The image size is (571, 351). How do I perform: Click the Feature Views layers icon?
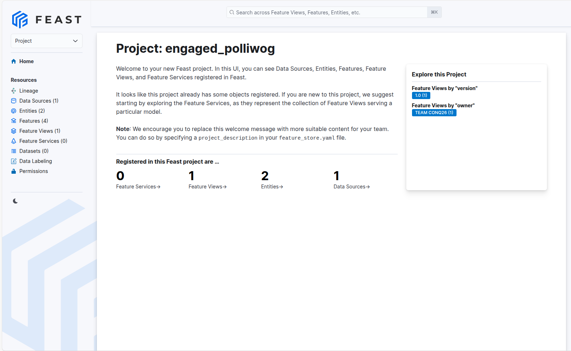(14, 131)
